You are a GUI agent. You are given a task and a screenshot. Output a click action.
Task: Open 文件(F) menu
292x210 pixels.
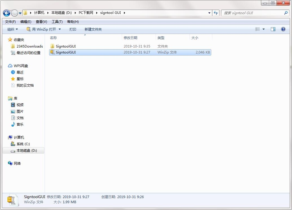tap(10, 22)
